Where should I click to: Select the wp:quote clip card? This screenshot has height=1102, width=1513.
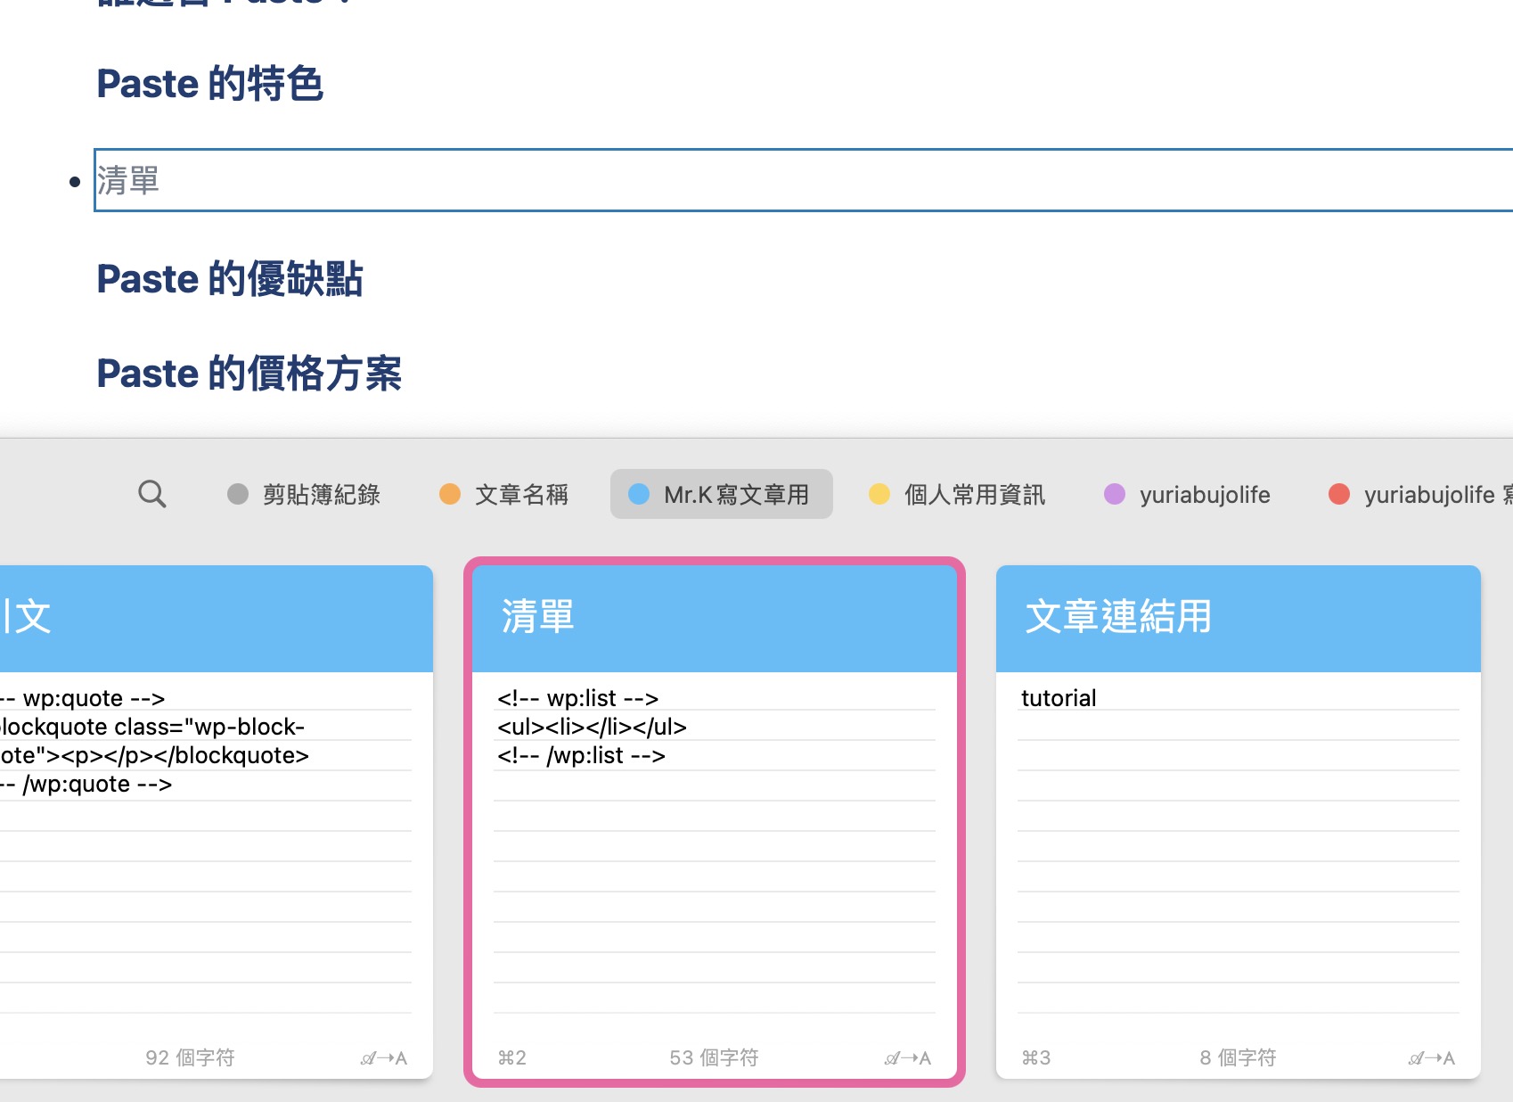point(217,822)
